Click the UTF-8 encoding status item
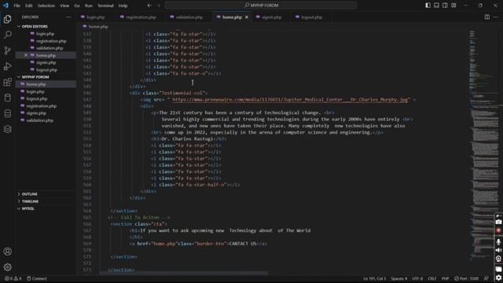 click(417, 278)
